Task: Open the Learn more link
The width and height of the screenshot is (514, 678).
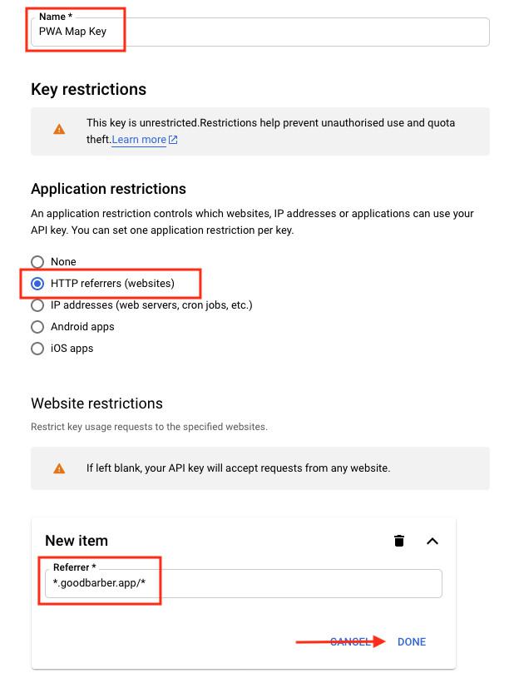Action: pos(139,140)
